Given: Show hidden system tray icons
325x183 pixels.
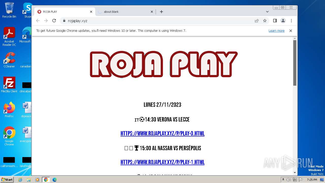Looking at the screenshot, I should 283,179.
